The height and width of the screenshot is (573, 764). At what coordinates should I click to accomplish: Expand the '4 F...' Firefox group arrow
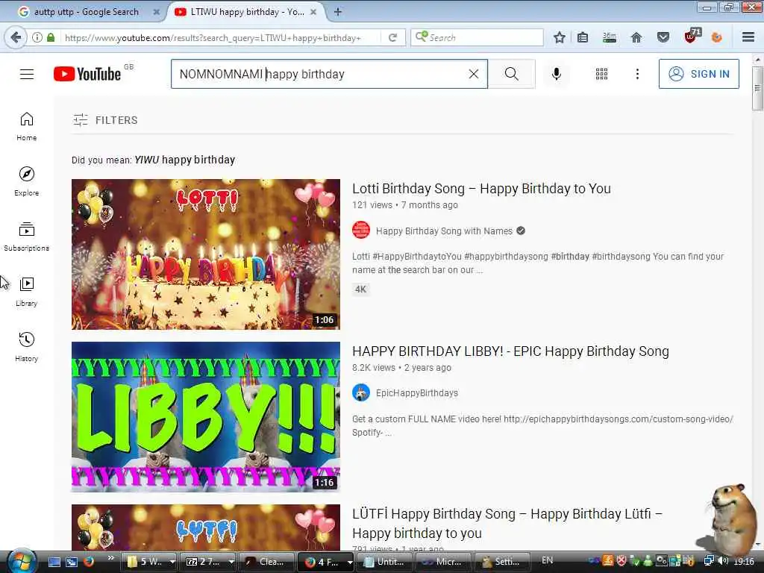pos(350,562)
